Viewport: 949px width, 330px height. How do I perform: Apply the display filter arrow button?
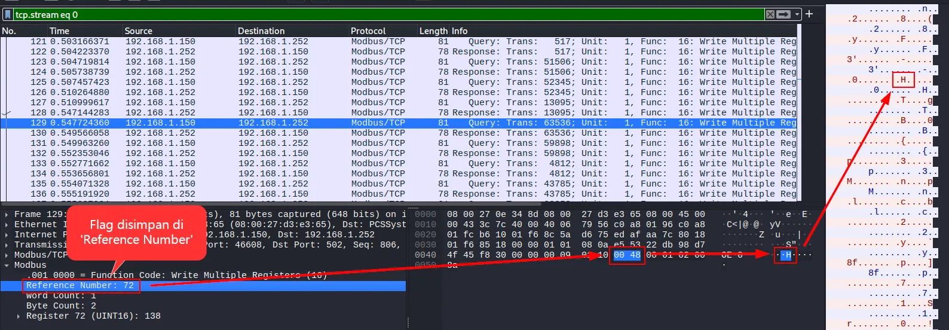(783, 14)
